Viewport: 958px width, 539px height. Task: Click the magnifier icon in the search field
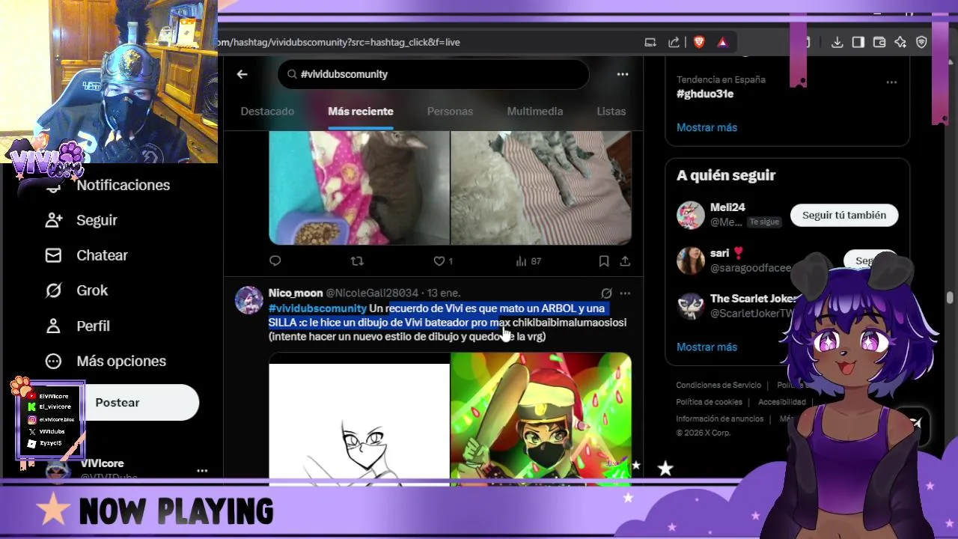click(290, 74)
